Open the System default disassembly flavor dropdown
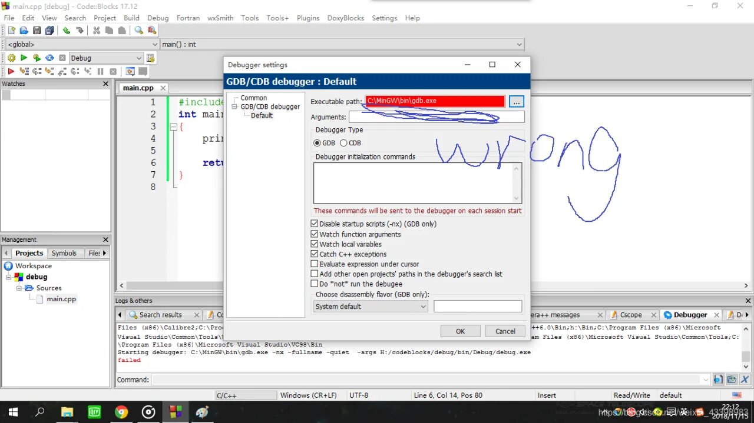754x423 pixels. 371,306
